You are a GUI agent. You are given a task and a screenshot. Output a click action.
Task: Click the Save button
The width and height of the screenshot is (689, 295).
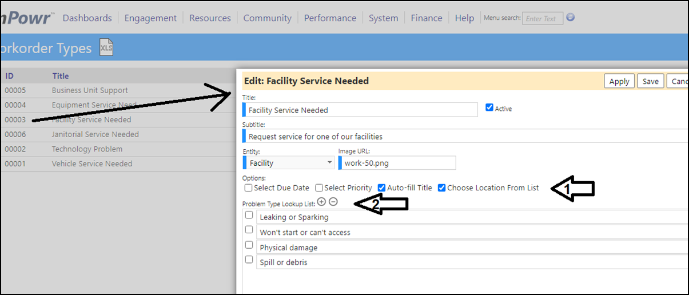[651, 81]
